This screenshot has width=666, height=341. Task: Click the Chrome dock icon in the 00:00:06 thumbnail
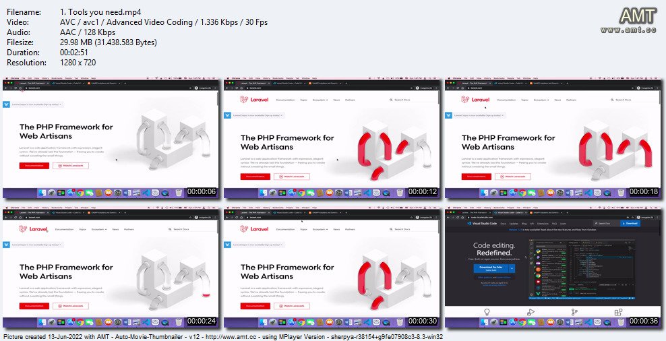click(x=80, y=193)
